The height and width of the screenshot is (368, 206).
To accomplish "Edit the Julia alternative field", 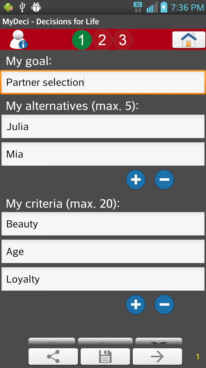I will click(103, 126).
